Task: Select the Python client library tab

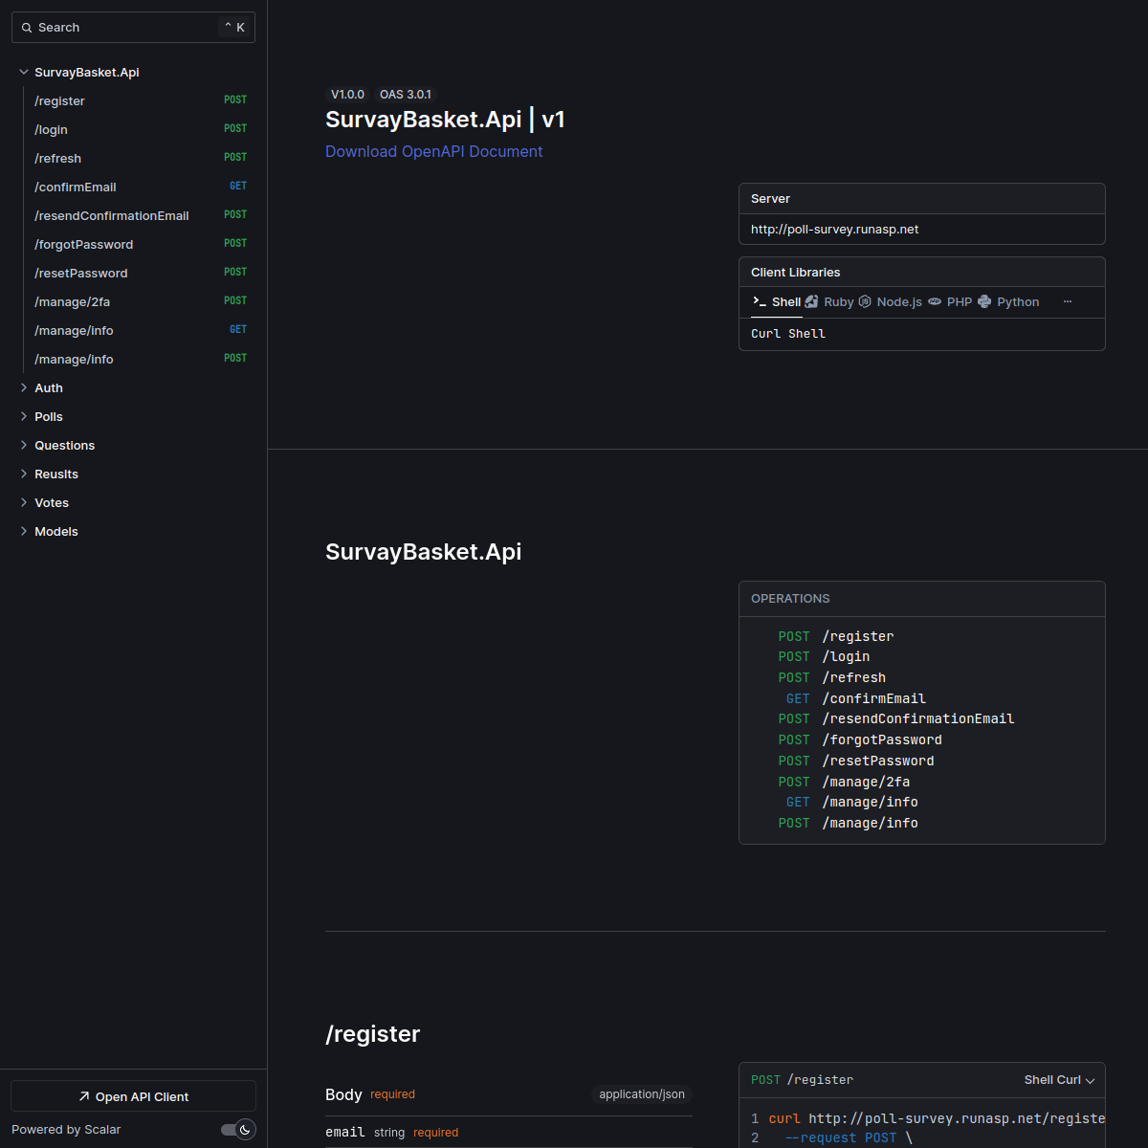Action: click(1008, 301)
